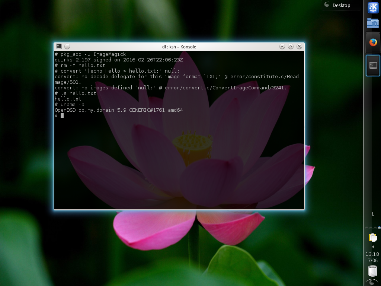Click the clock showing 13:18

pyautogui.click(x=372, y=254)
